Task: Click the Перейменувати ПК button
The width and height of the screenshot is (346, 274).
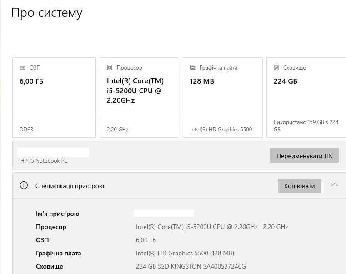Action: click(305, 155)
